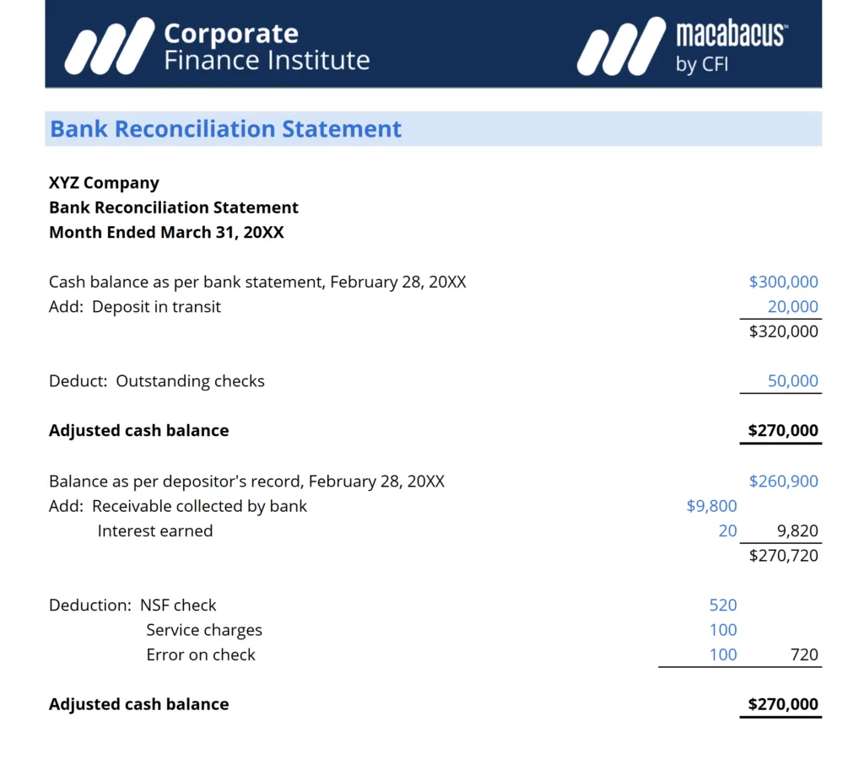The image size is (864, 770).
Task: Select the 520 NSF check amount
Action: (x=723, y=605)
